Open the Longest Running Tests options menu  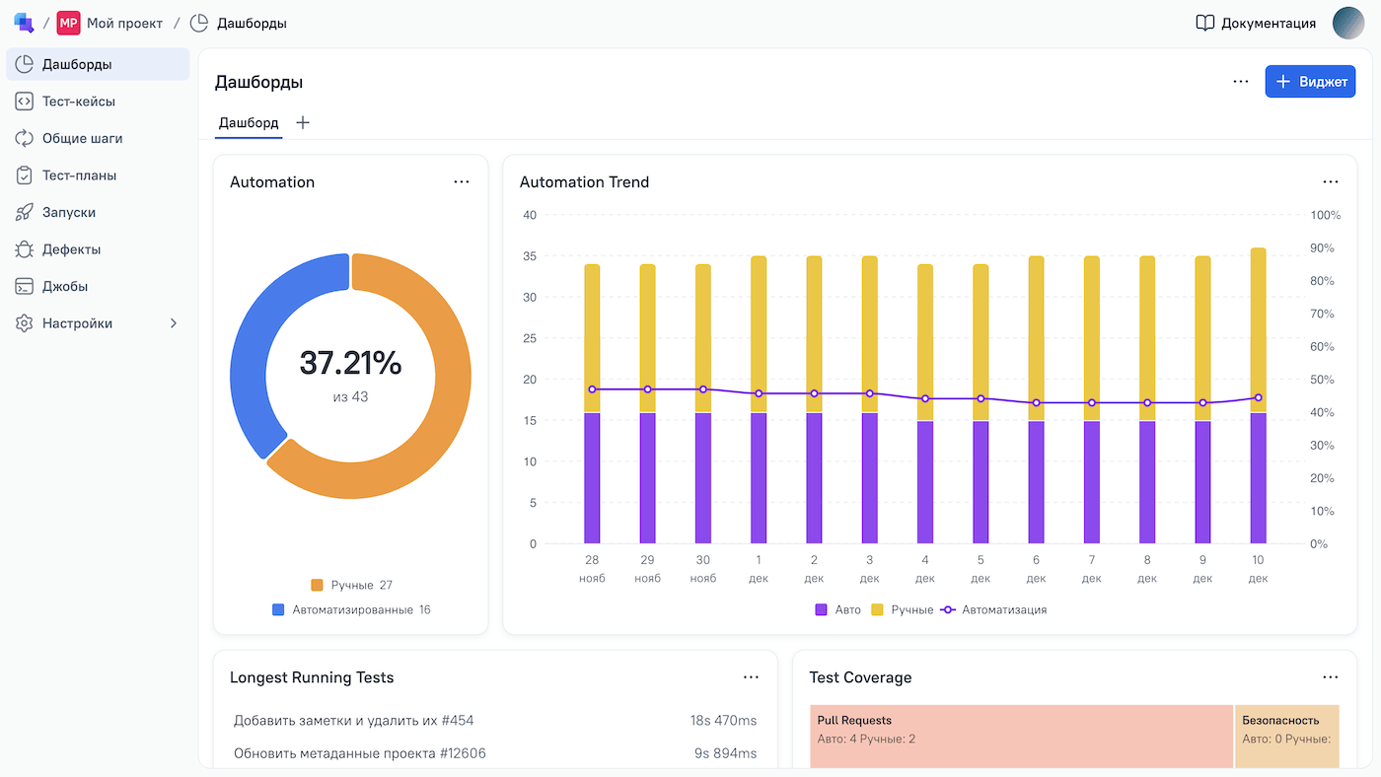(751, 677)
